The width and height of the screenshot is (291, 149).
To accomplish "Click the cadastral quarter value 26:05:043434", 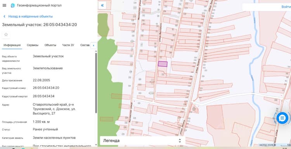I will (x=43, y=96).
